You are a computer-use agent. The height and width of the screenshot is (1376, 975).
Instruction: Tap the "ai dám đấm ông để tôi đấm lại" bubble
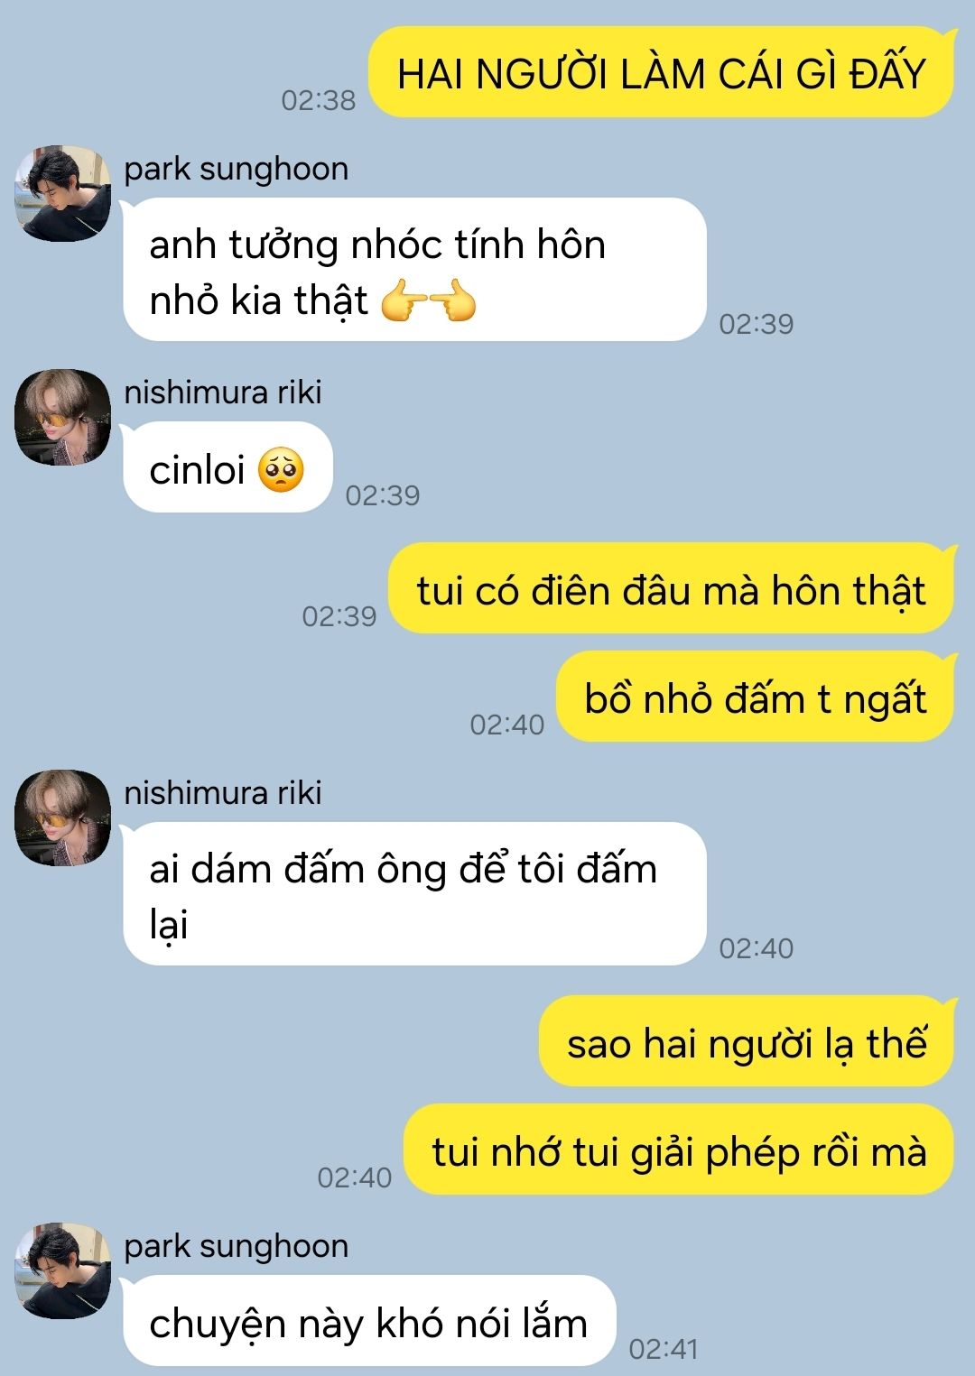click(x=414, y=894)
